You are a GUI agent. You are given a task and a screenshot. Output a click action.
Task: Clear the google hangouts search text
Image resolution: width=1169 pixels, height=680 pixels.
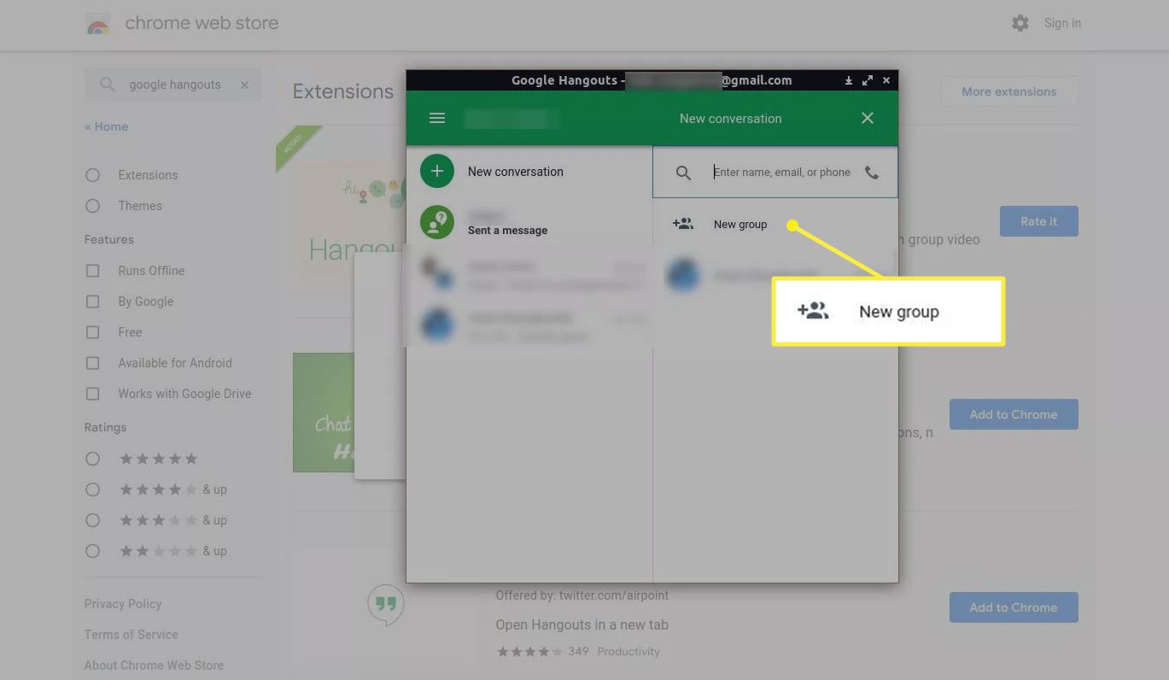245,85
